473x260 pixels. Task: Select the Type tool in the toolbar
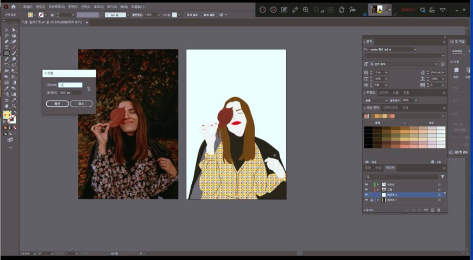pos(7,47)
